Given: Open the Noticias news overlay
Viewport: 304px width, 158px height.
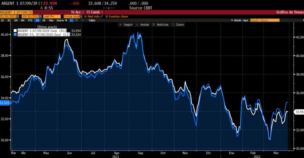Looking at the screenshot, I should [161, 24].
